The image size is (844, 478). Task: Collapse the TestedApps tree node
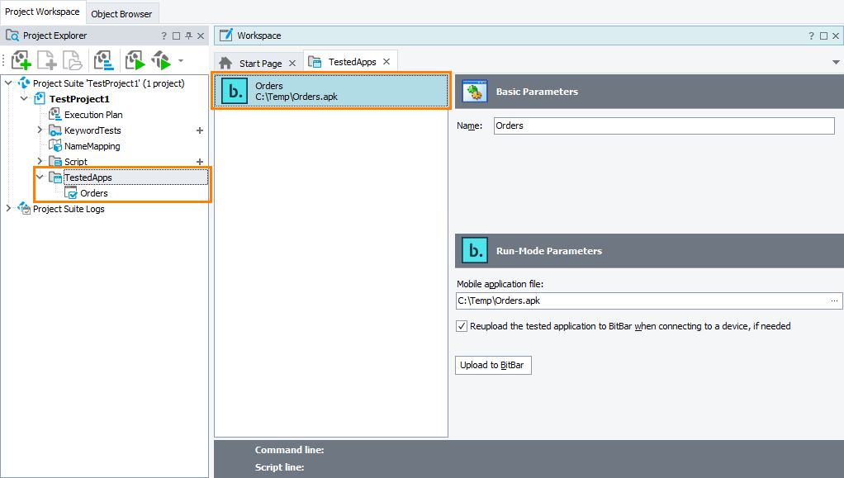tap(40, 177)
